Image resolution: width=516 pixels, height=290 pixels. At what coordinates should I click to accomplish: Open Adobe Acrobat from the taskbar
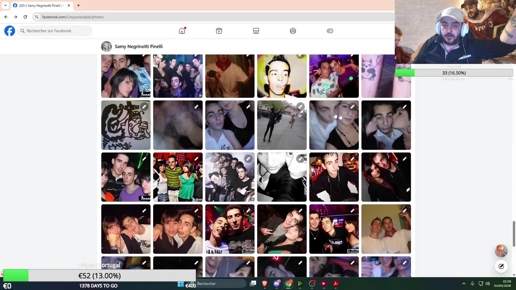pos(335,284)
